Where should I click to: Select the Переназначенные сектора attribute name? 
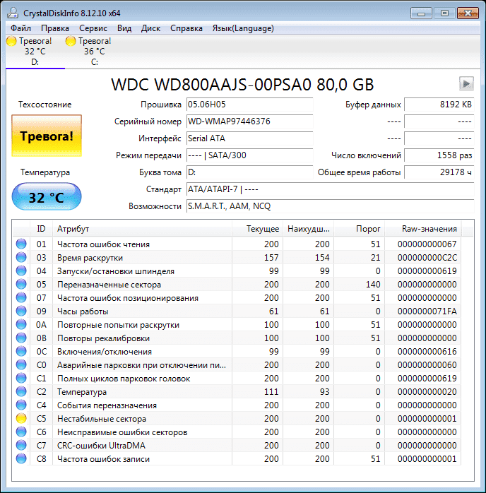pos(109,285)
